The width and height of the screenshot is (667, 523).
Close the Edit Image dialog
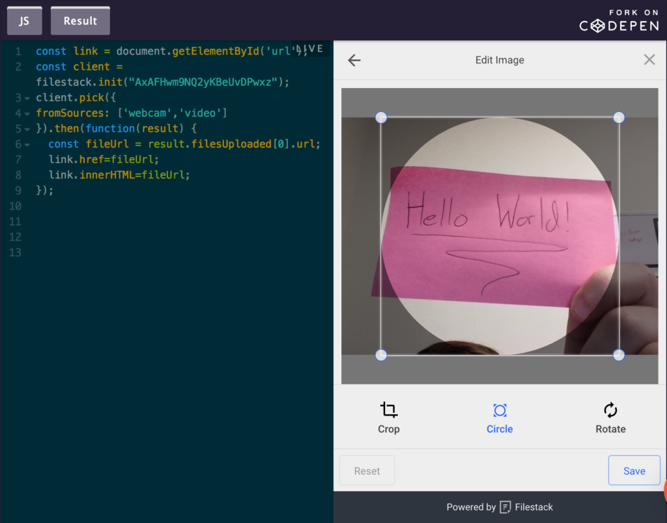point(649,59)
